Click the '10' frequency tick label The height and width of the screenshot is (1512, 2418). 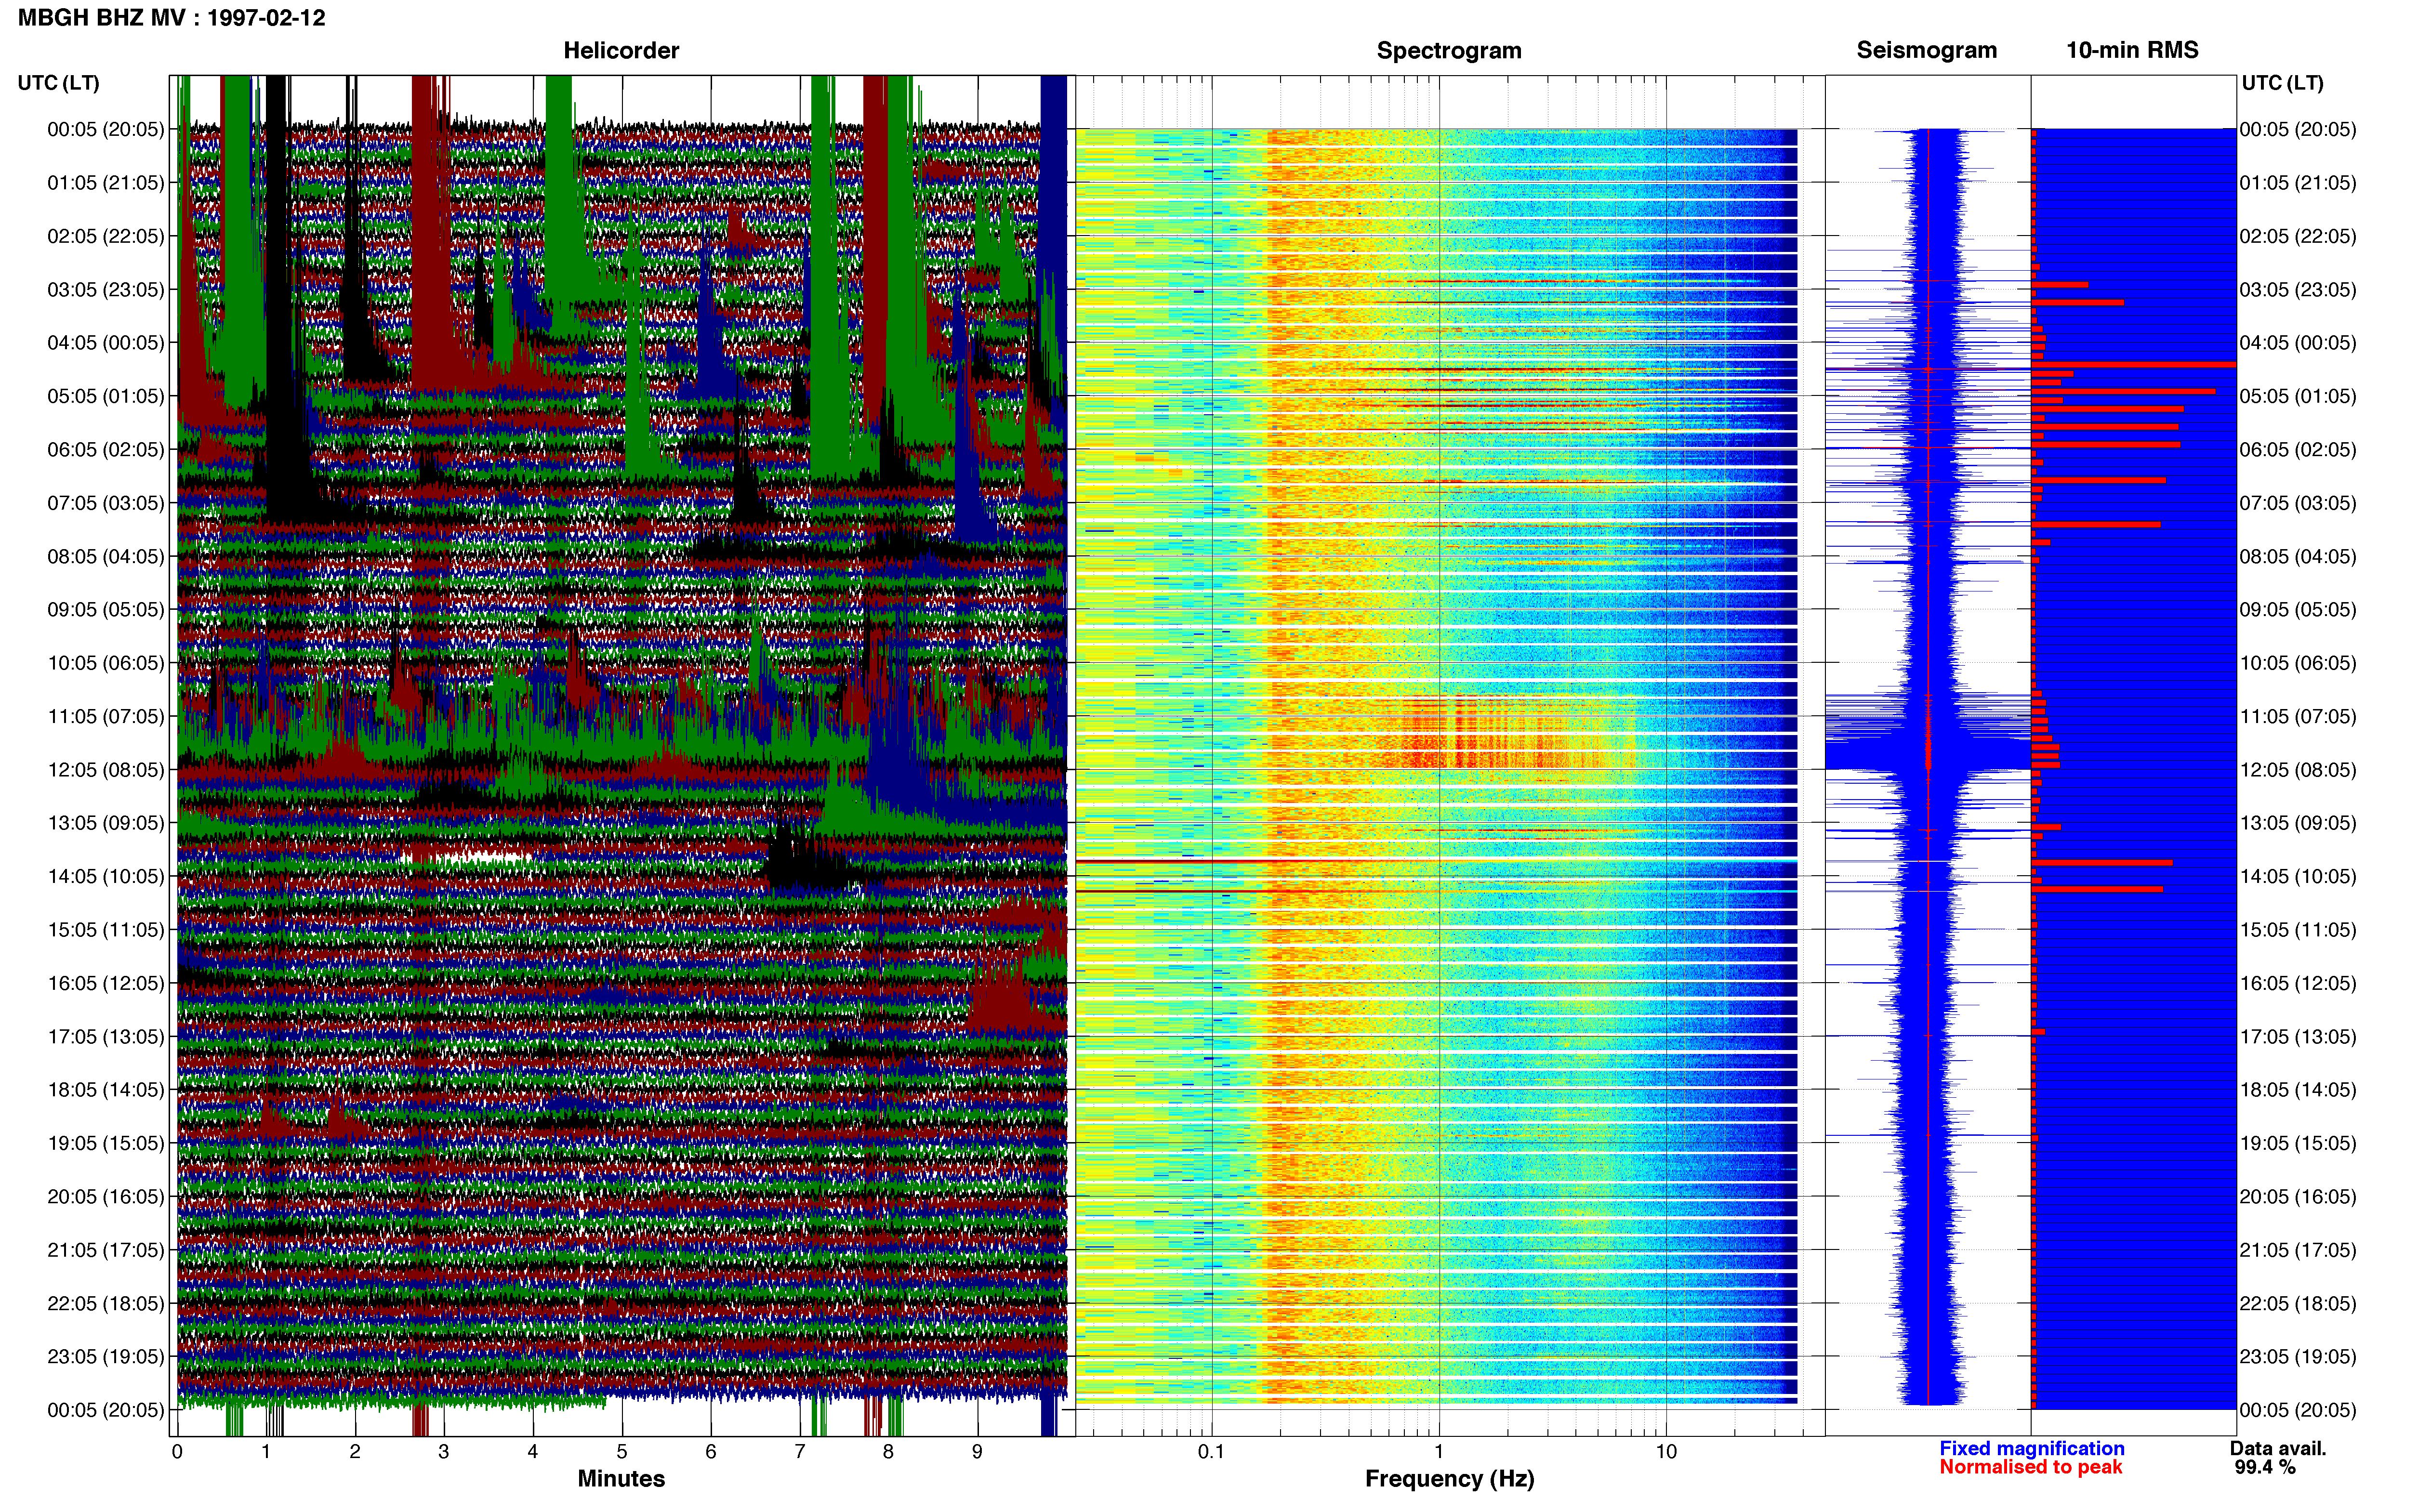click(x=1666, y=1451)
